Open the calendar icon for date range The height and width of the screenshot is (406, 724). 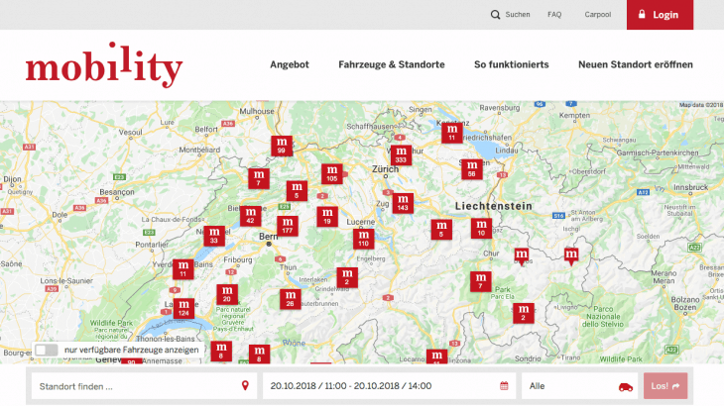pyautogui.click(x=504, y=386)
